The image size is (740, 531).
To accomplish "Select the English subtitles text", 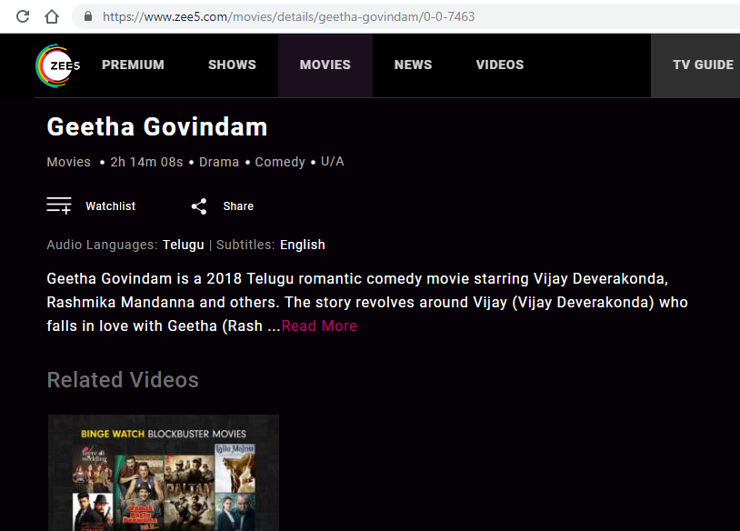I will [303, 245].
